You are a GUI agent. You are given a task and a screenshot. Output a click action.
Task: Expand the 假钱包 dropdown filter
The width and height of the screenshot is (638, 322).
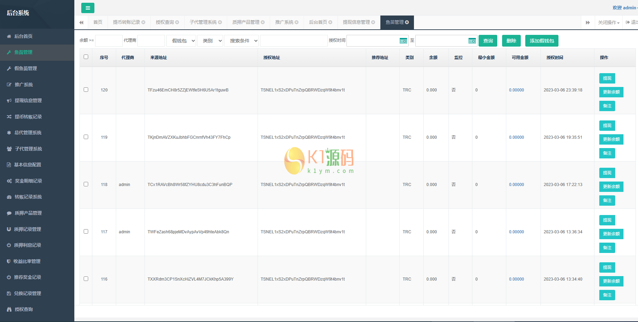coord(181,41)
